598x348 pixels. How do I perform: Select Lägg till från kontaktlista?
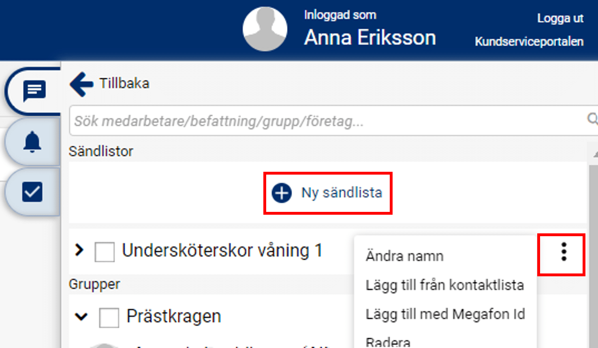[444, 285]
